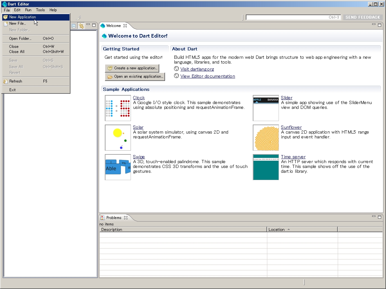Open the Sunflower sample thumbnail
The width and height of the screenshot is (386, 289).
[x=266, y=138]
